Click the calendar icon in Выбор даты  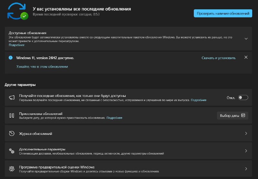243,115
